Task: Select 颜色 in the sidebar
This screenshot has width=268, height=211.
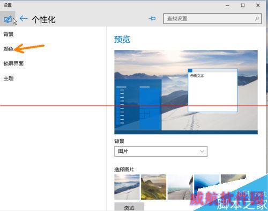Action: pyautogui.click(x=9, y=49)
